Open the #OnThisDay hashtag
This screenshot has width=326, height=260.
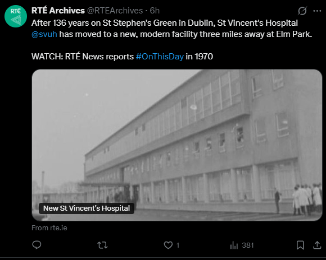pos(160,57)
